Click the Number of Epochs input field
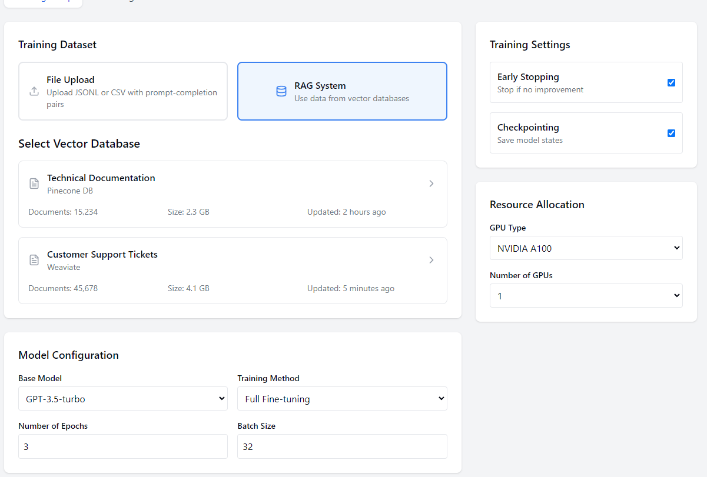Viewport: 707px width, 477px height. pos(122,446)
